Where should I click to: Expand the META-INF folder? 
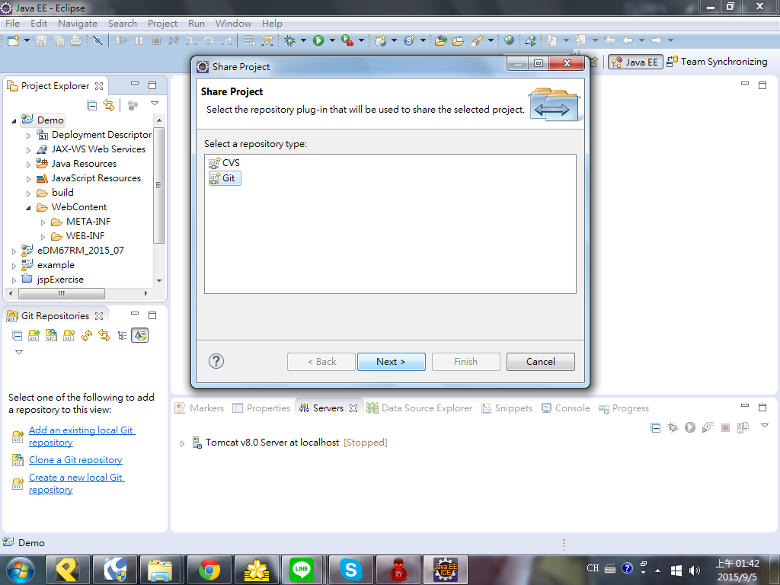pos(43,222)
